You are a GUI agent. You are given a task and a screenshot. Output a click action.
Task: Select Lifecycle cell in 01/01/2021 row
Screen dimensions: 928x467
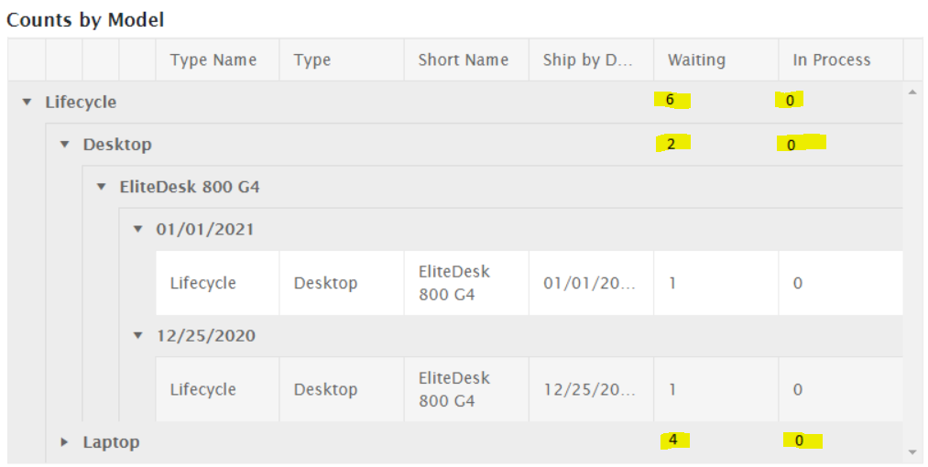[x=203, y=283]
